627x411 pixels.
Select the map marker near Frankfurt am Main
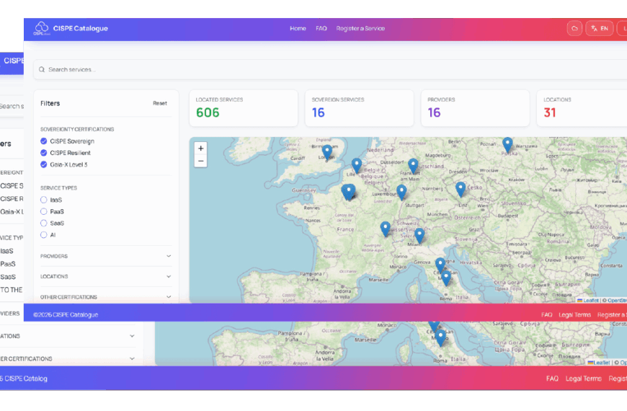click(x=413, y=167)
